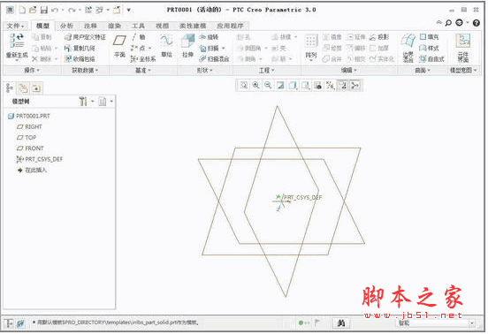
Task: Select the Axis (轴) datum tool
Action: [139, 37]
